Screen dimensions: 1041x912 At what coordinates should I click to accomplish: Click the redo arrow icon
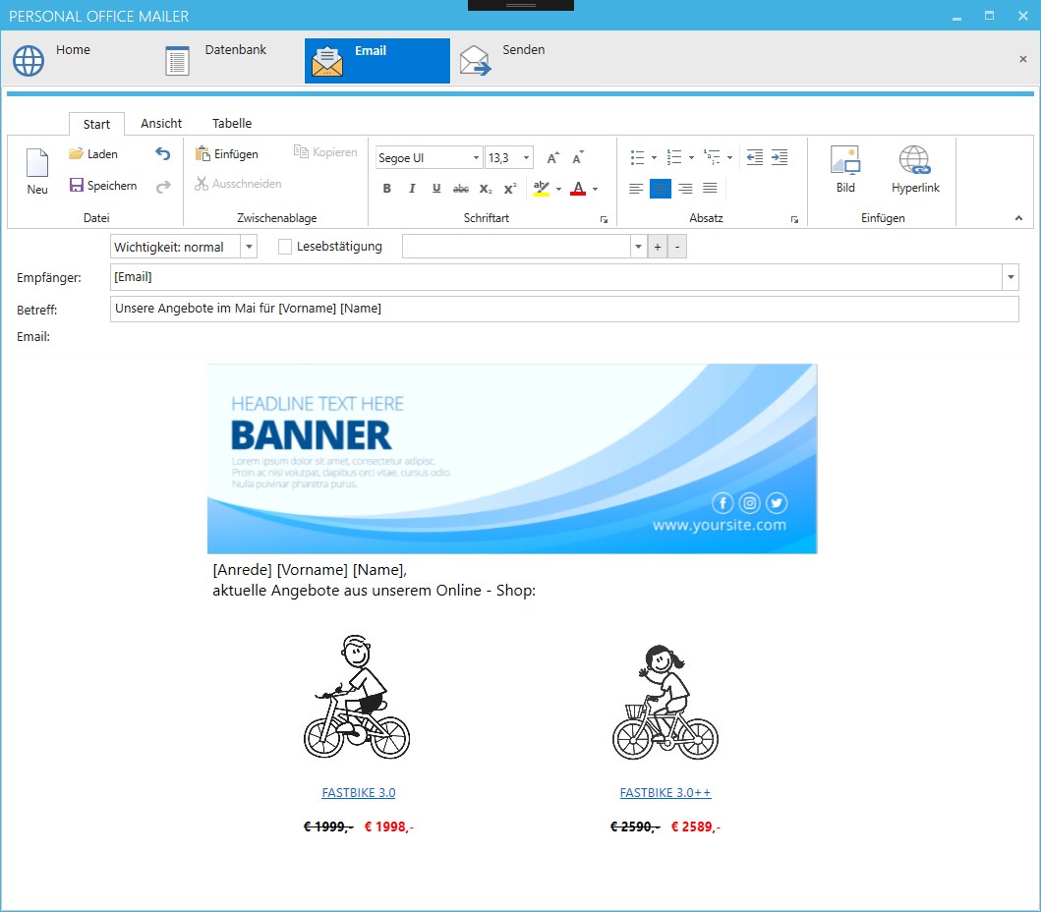point(162,187)
